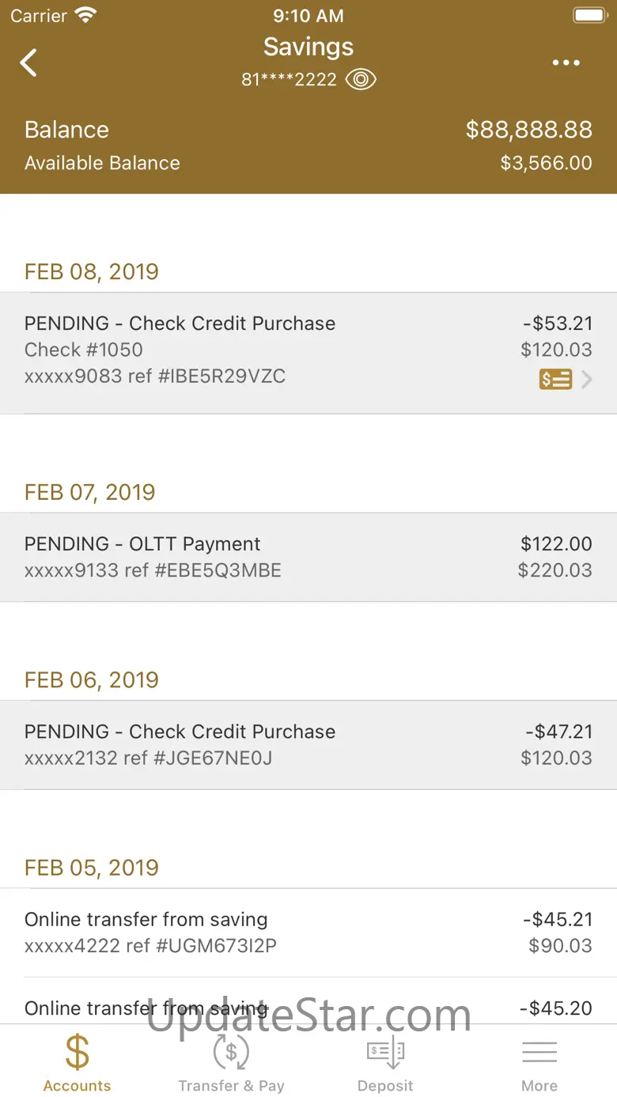Tap the masked account number 81****2222
The width and height of the screenshot is (617, 1097).
point(289,80)
